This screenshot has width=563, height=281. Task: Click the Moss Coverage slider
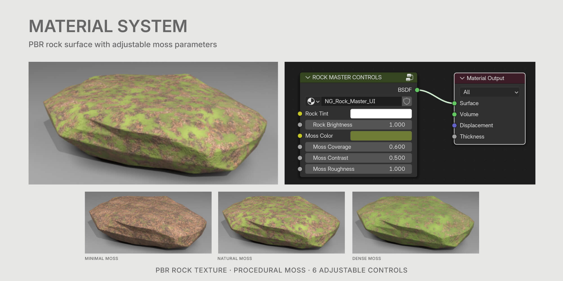click(358, 147)
